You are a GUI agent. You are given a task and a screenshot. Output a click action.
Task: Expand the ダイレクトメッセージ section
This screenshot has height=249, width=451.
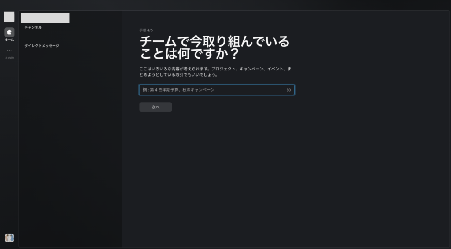pyautogui.click(x=41, y=46)
